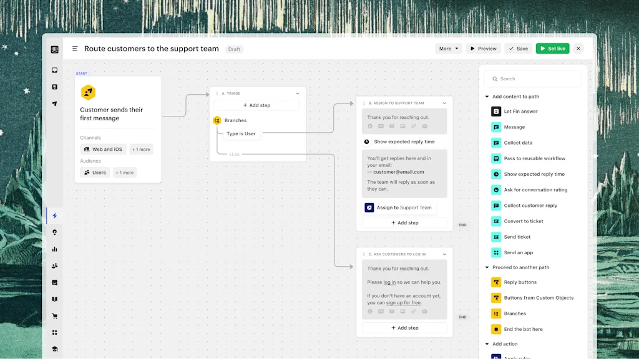Click the lightbulb icon in the left sidebar
The width and height of the screenshot is (639, 359).
click(x=55, y=232)
